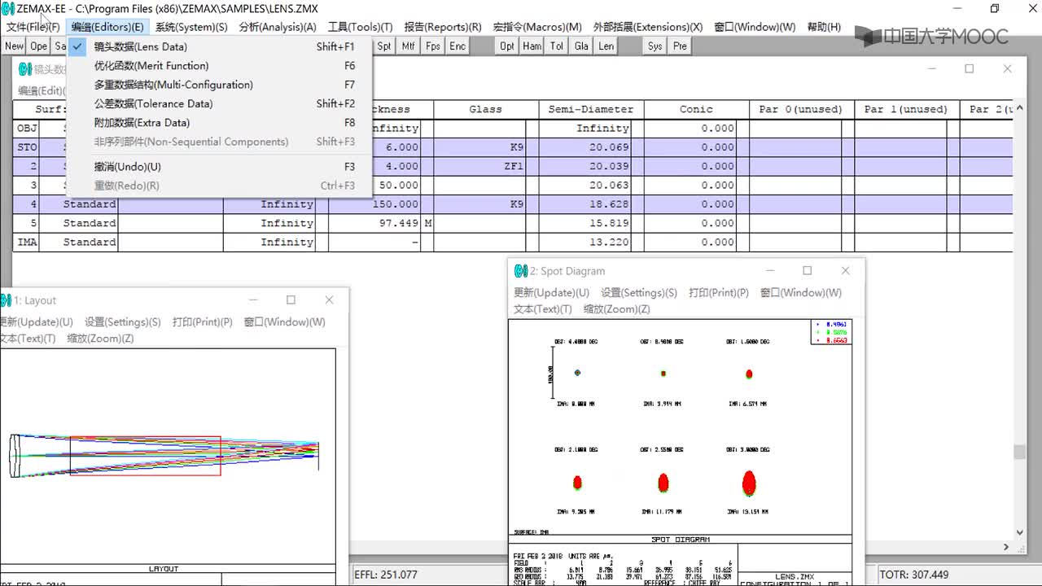Click the Ham hammer optimization button

(532, 46)
